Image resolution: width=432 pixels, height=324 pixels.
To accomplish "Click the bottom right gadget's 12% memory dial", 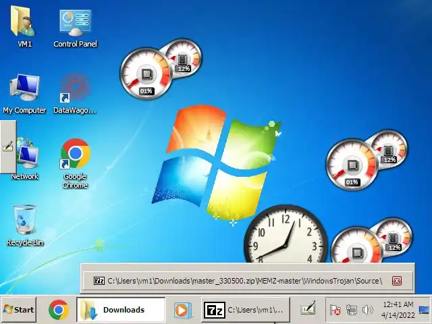I will coord(393,238).
